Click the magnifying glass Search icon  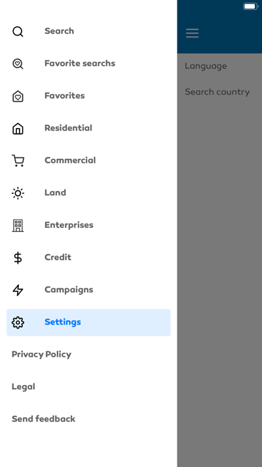point(18,32)
